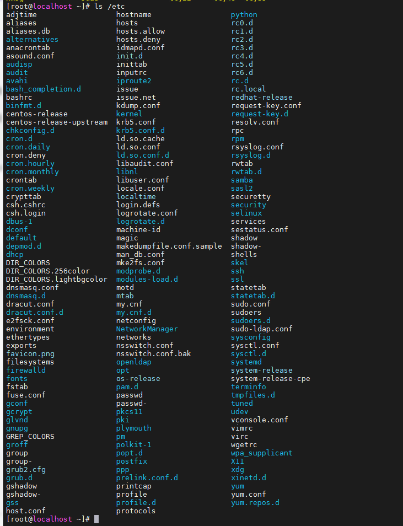Click the 'nsswitch.conf.bak' file name

tap(153, 354)
